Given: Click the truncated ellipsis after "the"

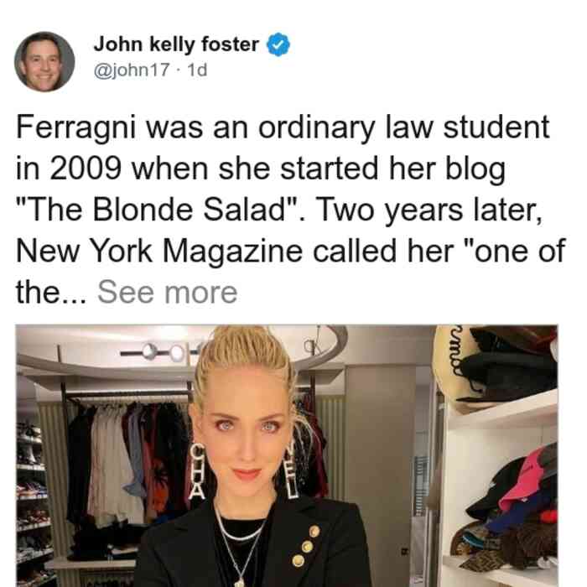Looking at the screenshot, I should (x=73, y=293).
